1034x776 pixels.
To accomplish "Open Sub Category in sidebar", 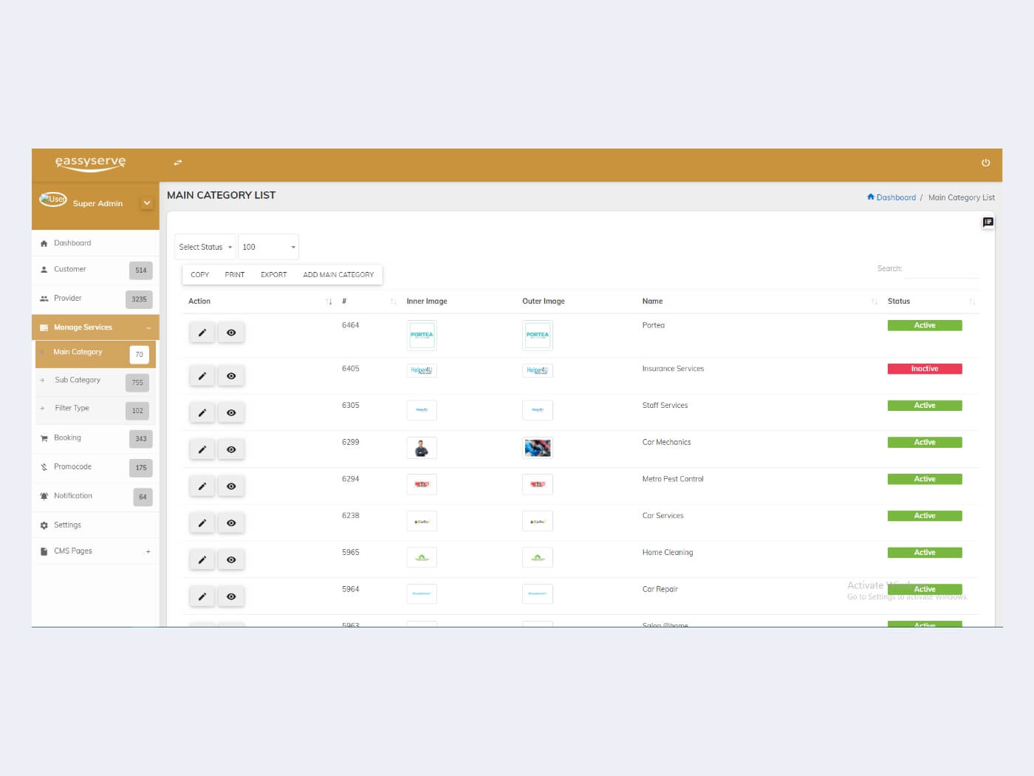I will (x=78, y=380).
